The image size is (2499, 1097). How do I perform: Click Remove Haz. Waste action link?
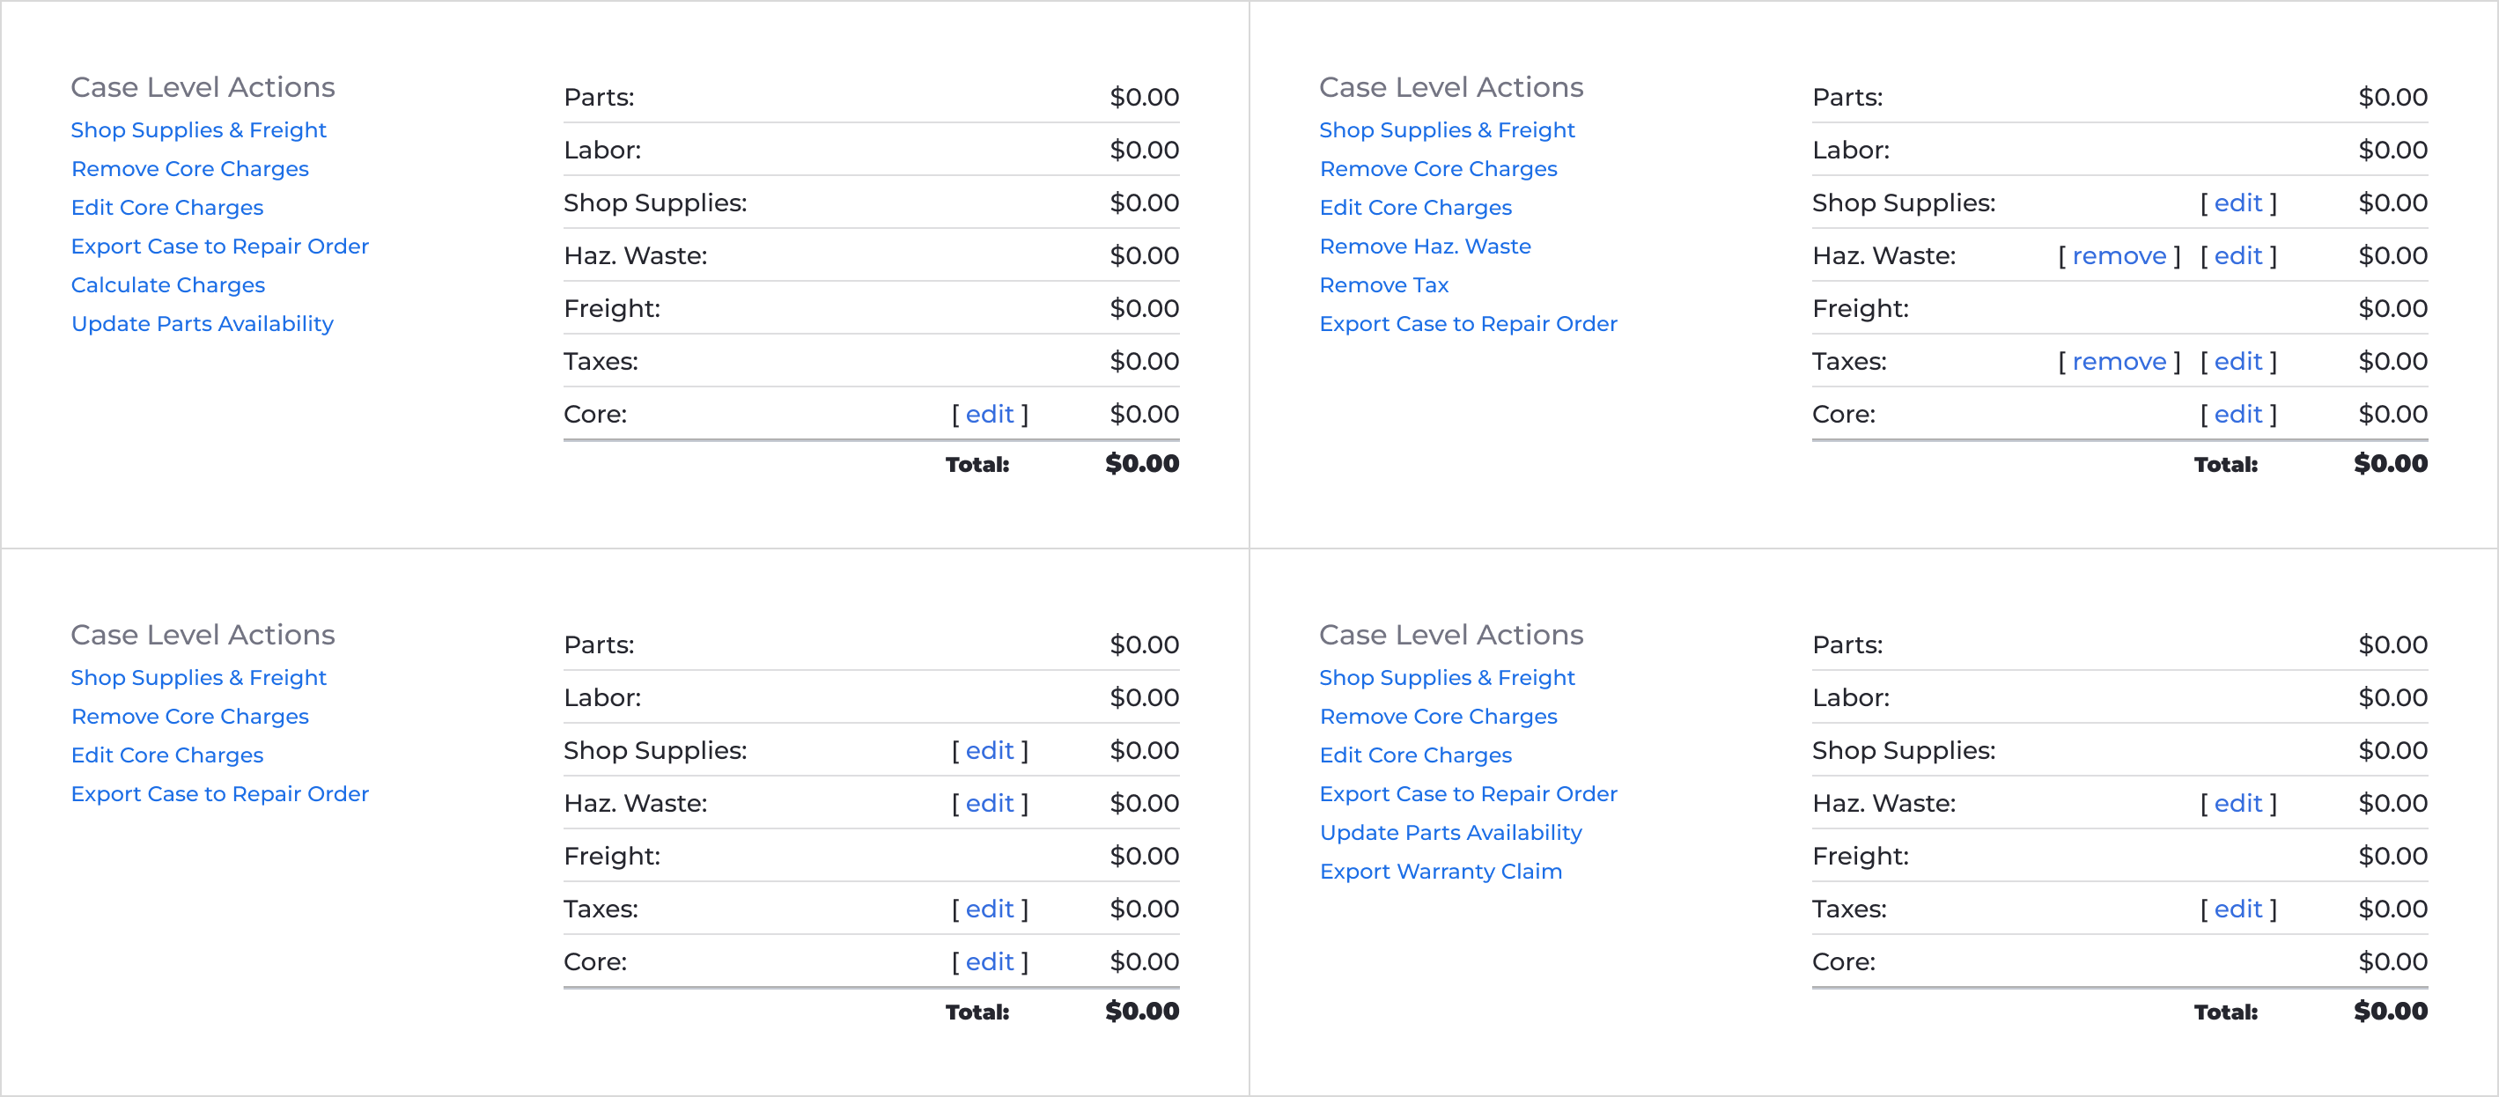click(x=1425, y=247)
